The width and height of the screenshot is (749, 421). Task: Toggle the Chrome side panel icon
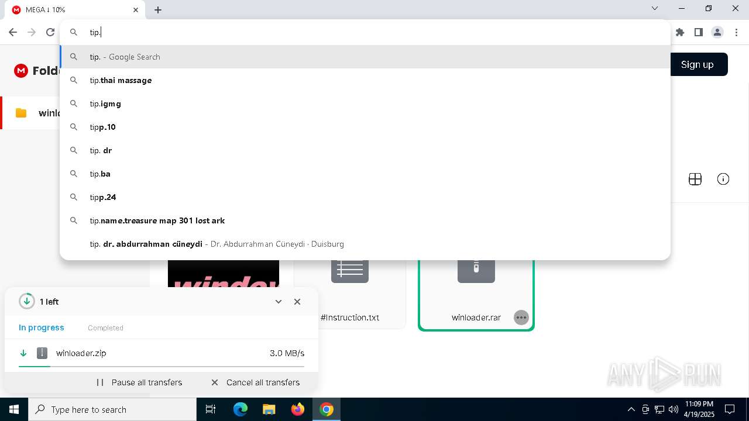tap(699, 32)
